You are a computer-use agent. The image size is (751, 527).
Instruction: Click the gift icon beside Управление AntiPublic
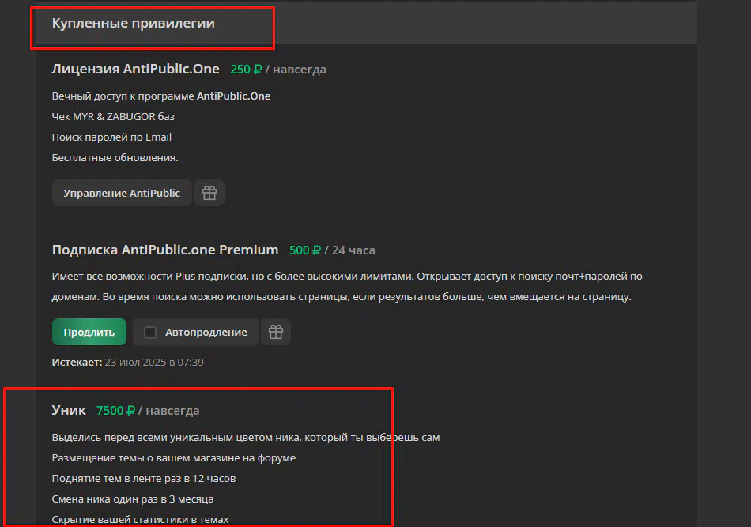pyautogui.click(x=209, y=193)
